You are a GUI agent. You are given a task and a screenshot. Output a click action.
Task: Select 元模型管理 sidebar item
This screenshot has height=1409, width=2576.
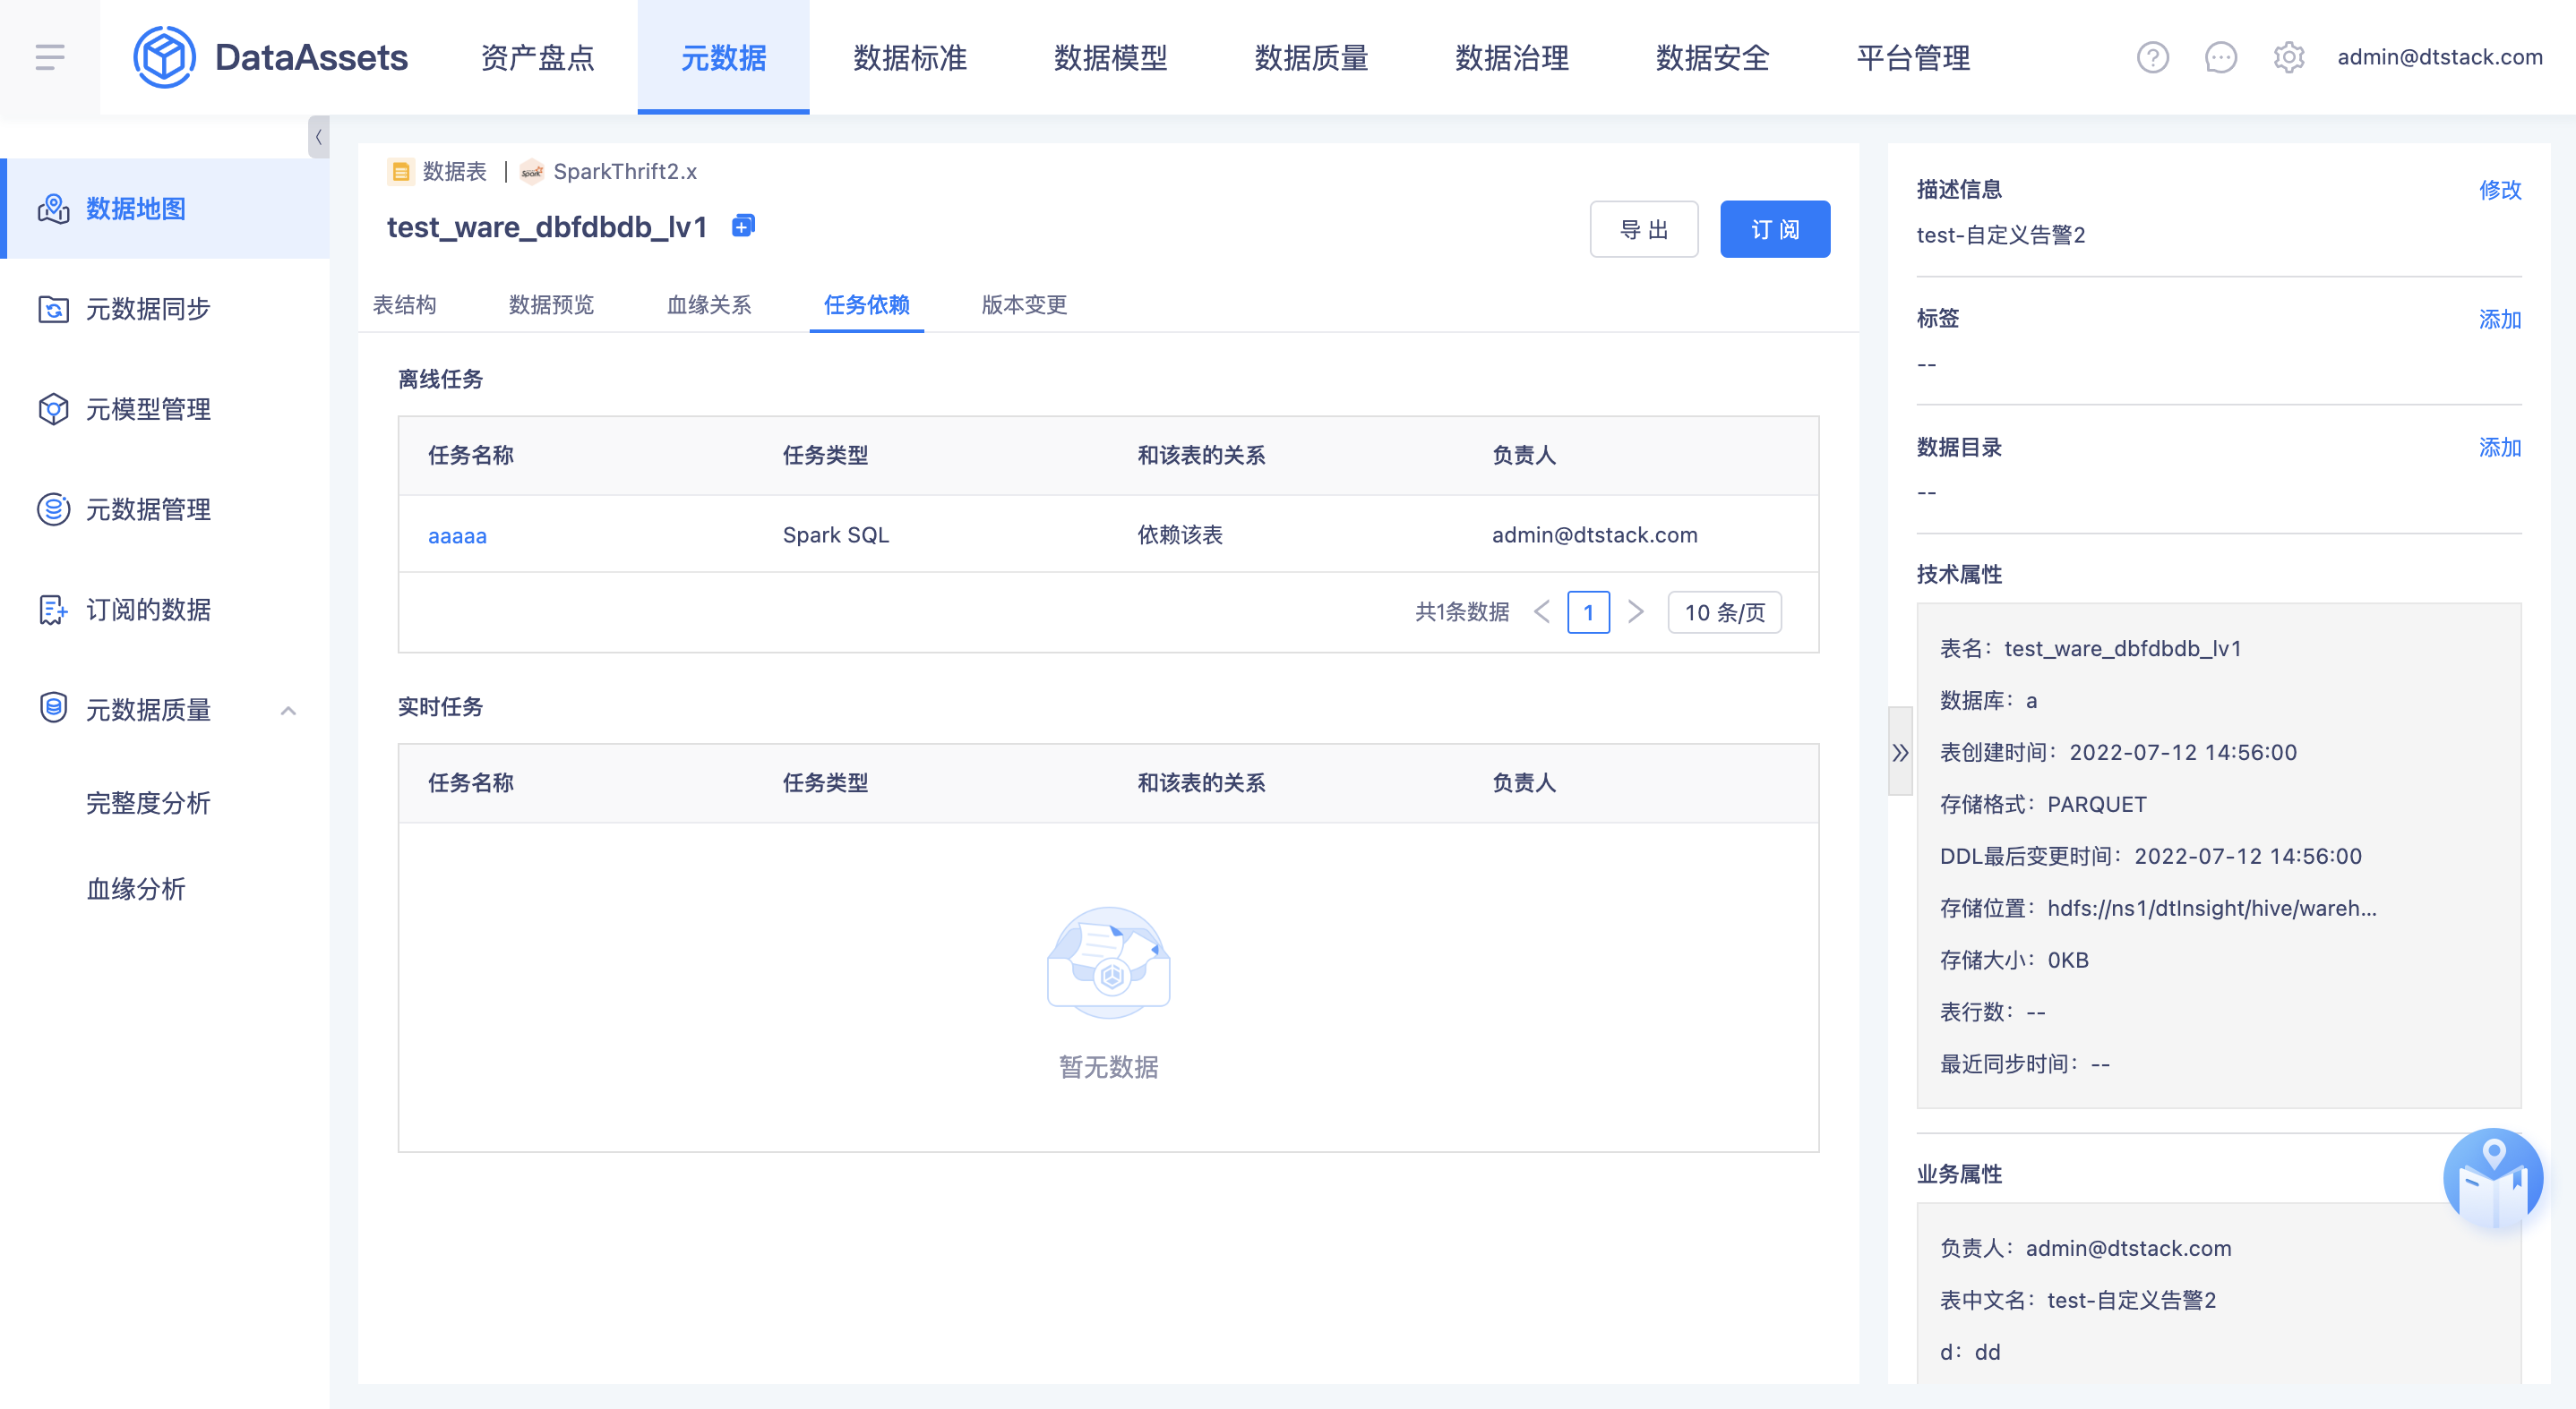(x=164, y=409)
